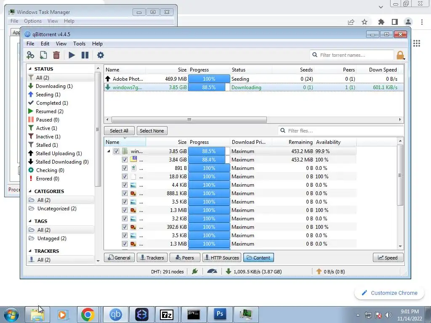Click the orange lock UI icon
This screenshot has height=323, width=431.
pos(400,55)
